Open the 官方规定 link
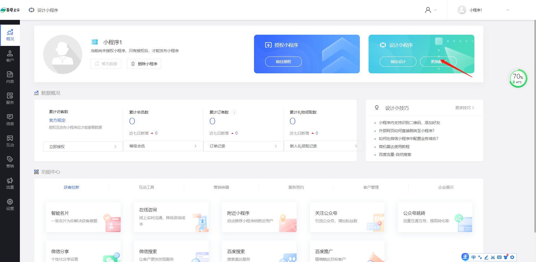Screen dimensions: 536x262 (57, 120)
